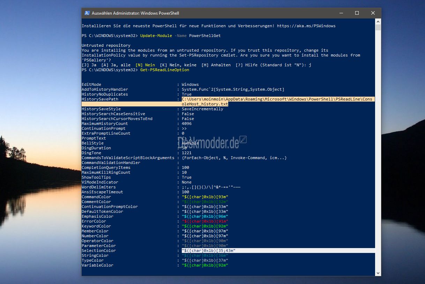Click the Deskmodder.de watermark pencil icon
425x284 pixels.
coord(243,140)
